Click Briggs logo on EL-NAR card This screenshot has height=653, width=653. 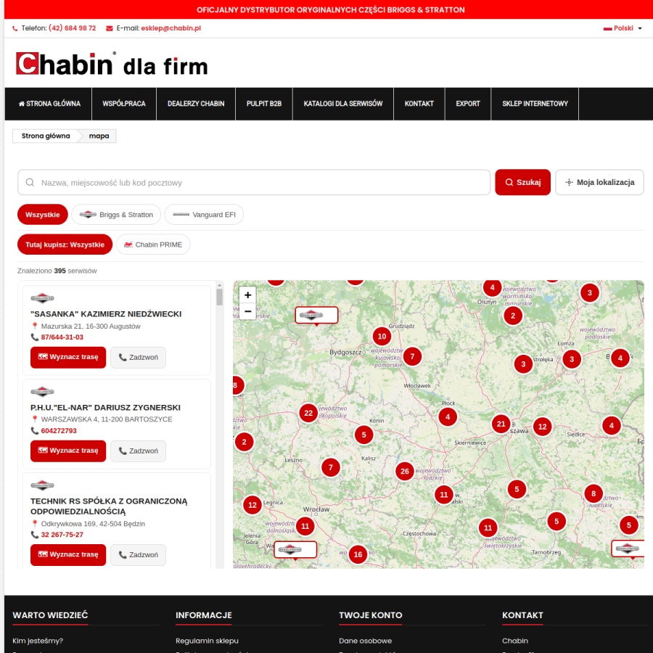43,392
